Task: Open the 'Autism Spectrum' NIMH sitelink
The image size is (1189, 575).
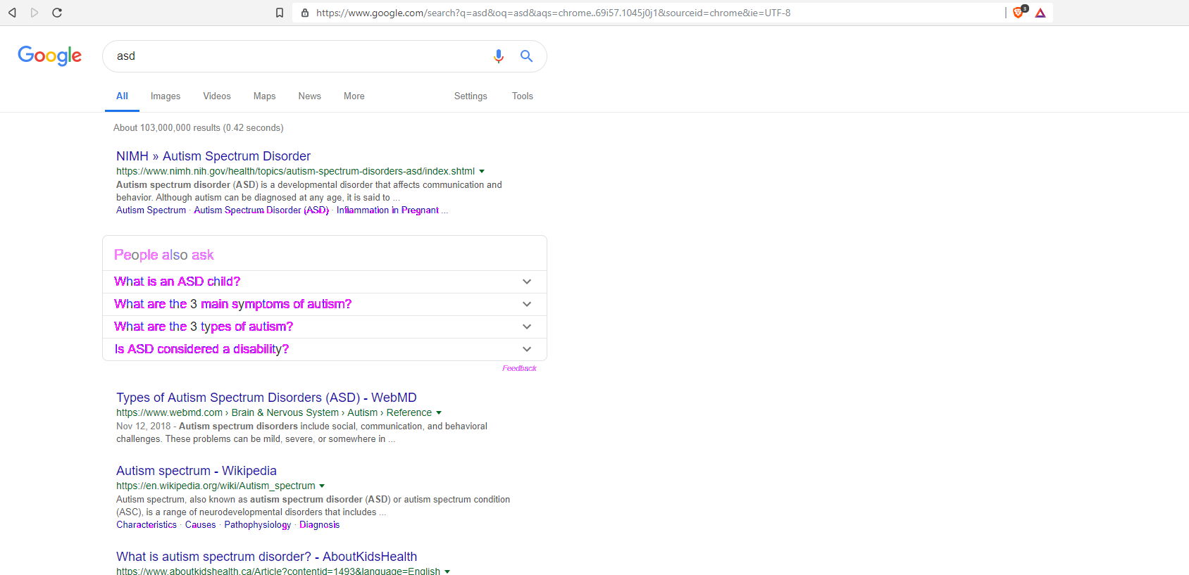Action: point(151,210)
